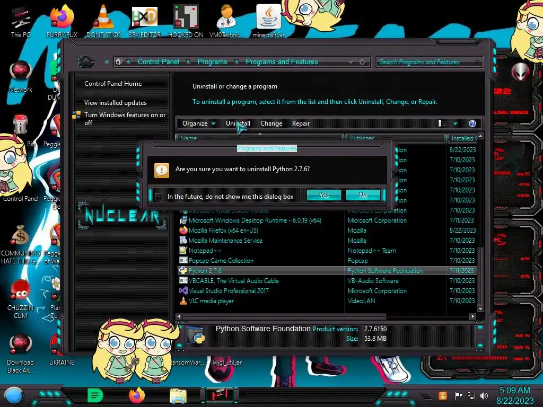543x407 pixels.
Task: Open the lwjgl_util.jar desktop file
Action: [227, 362]
